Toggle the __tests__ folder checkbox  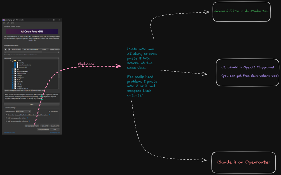click(x=13, y=61)
